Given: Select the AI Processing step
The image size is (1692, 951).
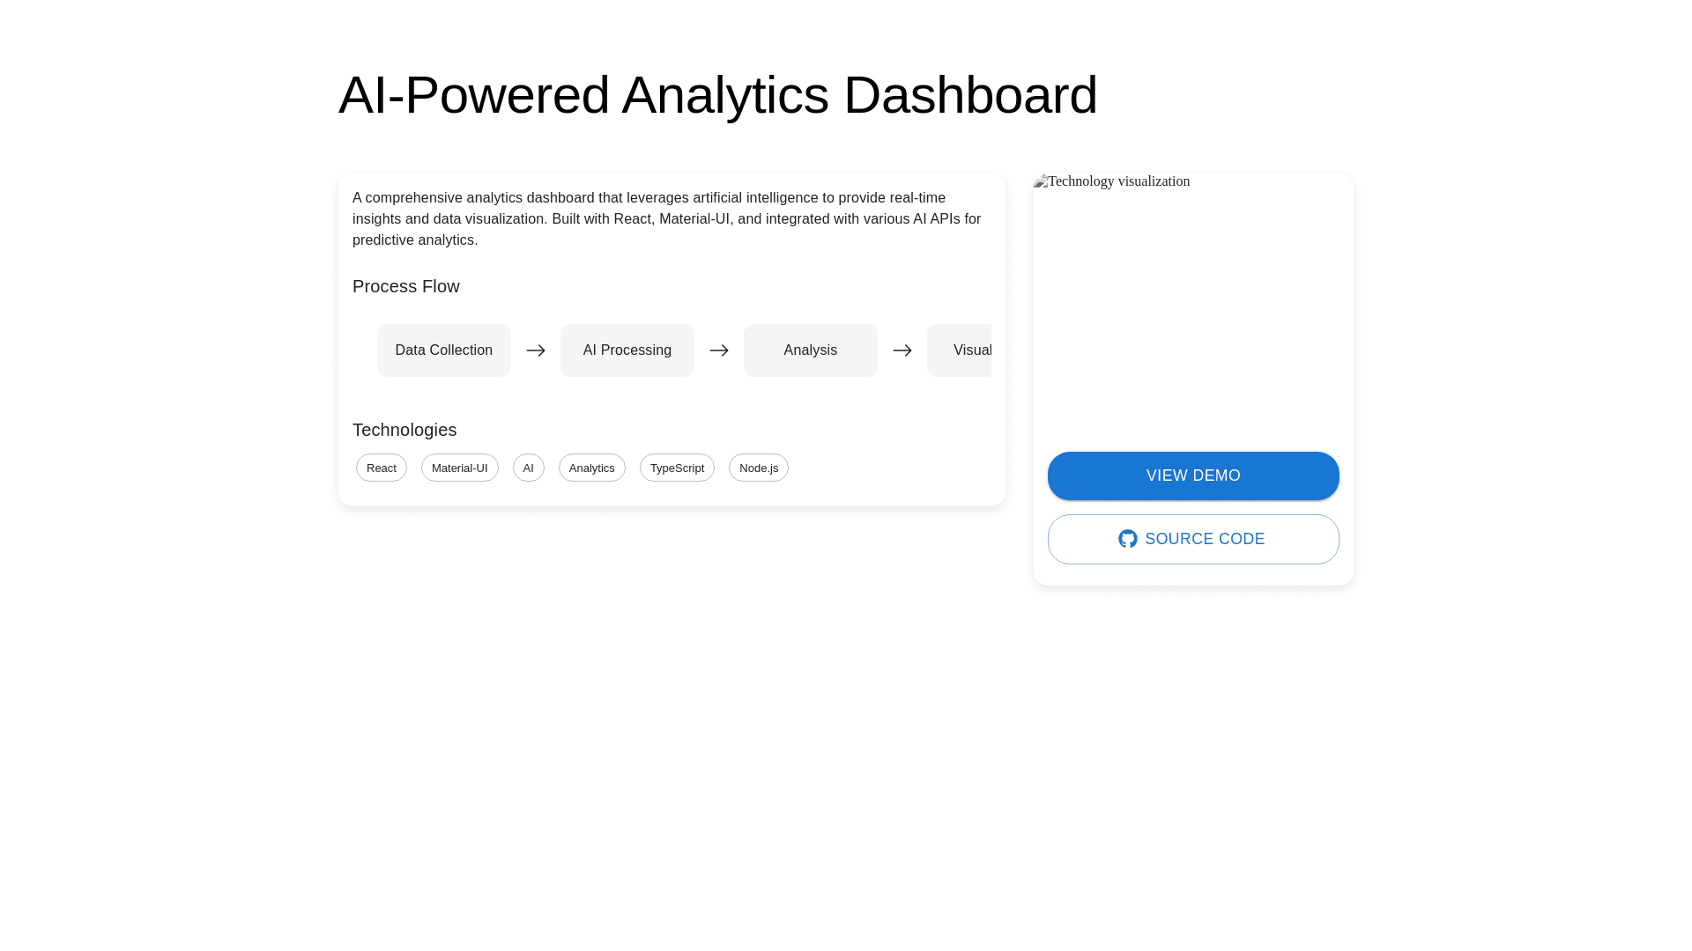Looking at the screenshot, I should (627, 350).
